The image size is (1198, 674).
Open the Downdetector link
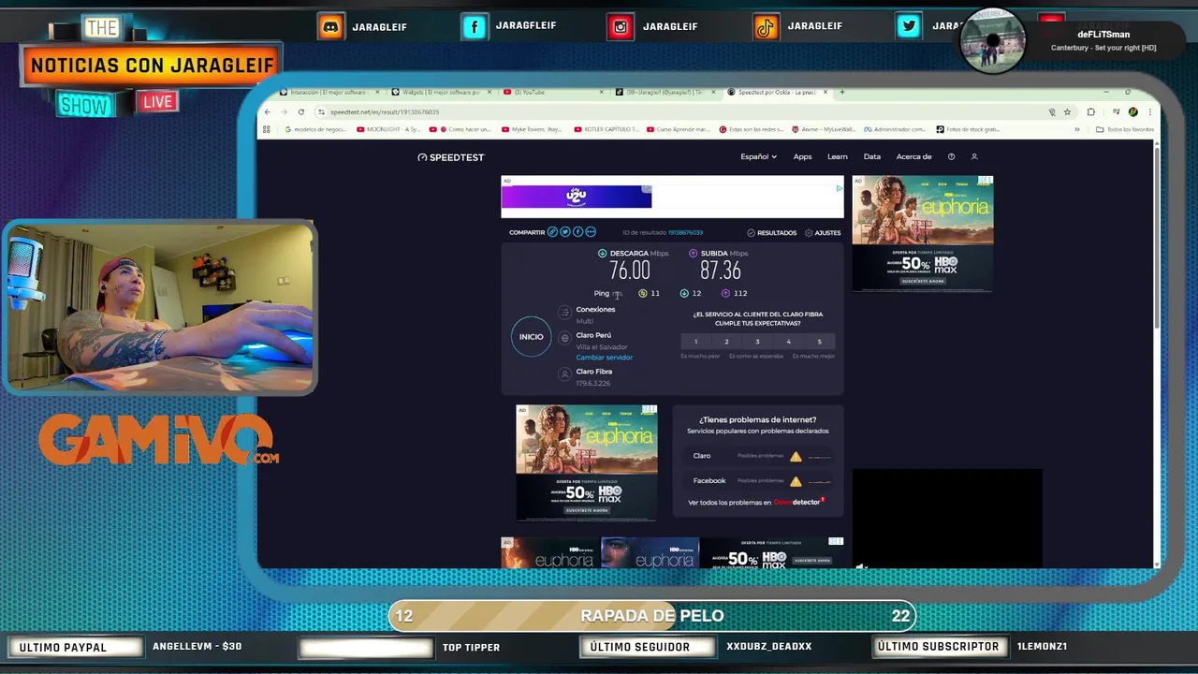click(797, 503)
